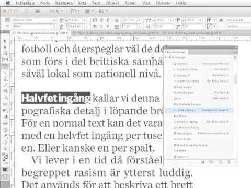
Task: Open the Apple menu
Action: coord(8,3)
